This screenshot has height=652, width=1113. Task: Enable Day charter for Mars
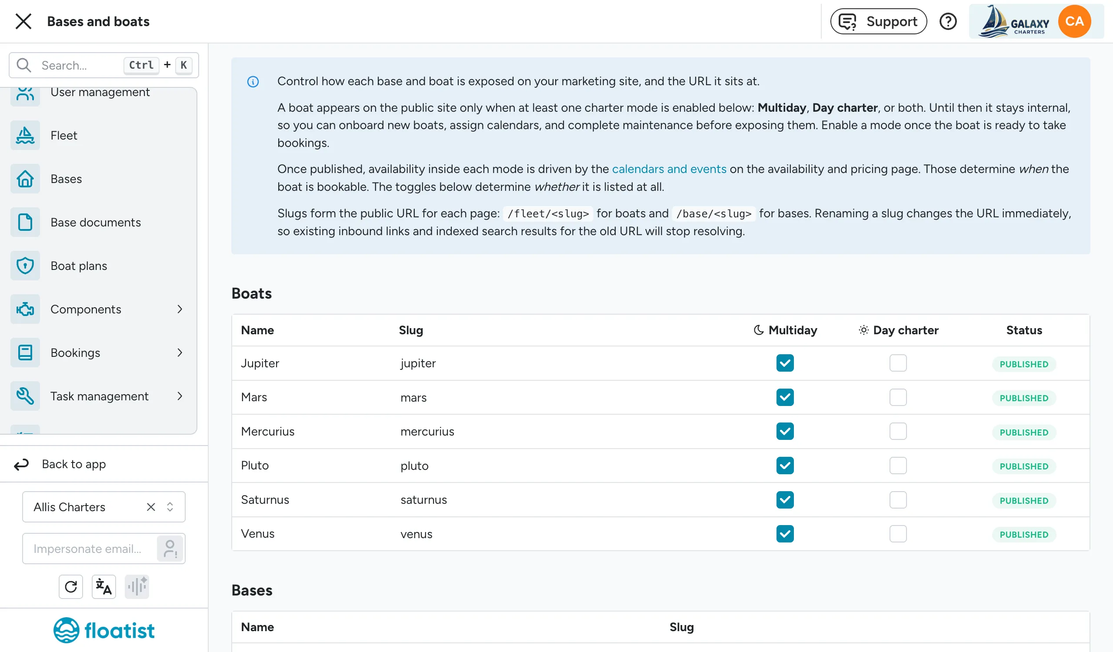click(898, 397)
